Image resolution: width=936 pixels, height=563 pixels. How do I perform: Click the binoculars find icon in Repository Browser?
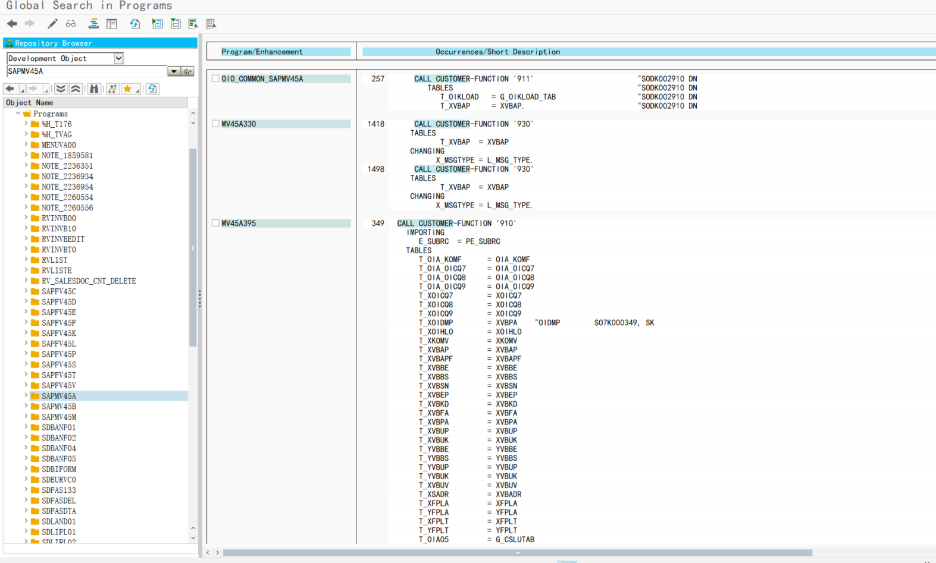click(94, 89)
